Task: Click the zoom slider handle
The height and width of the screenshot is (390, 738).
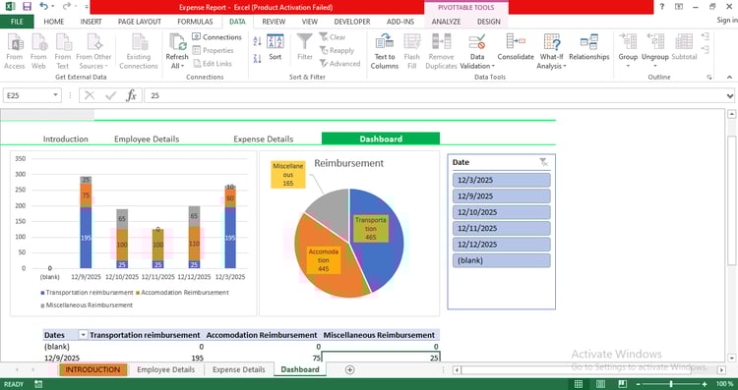Action: point(671,384)
